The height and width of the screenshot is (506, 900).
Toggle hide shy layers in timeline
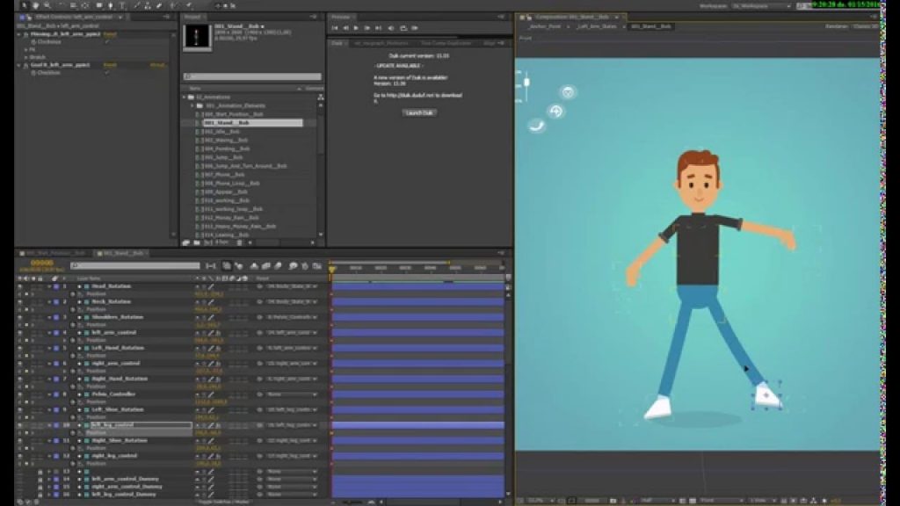(254, 266)
